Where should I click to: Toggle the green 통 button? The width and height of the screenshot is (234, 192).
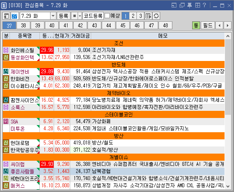[x=196, y=25]
